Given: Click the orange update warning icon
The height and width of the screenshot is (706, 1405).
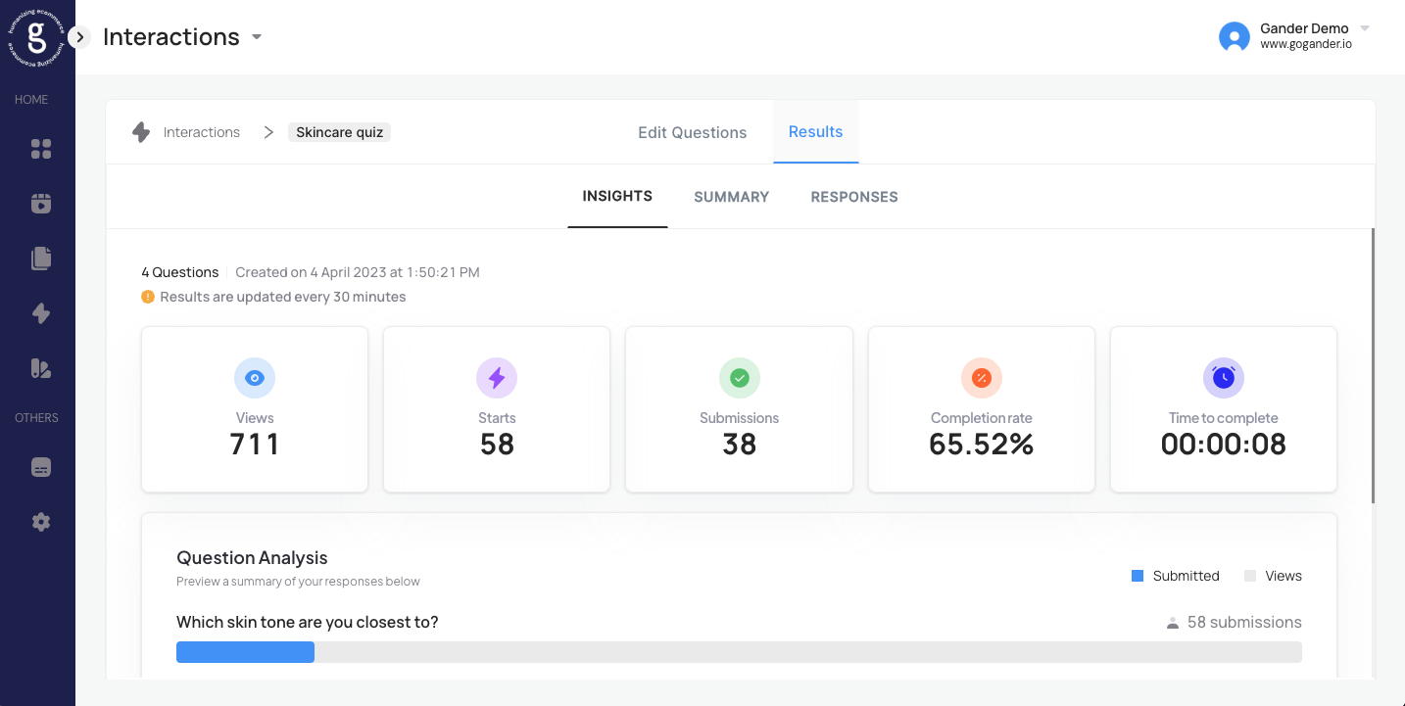Looking at the screenshot, I should coord(148,296).
